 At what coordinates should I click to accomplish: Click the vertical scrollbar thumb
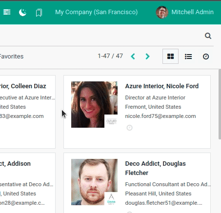pos(220,104)
